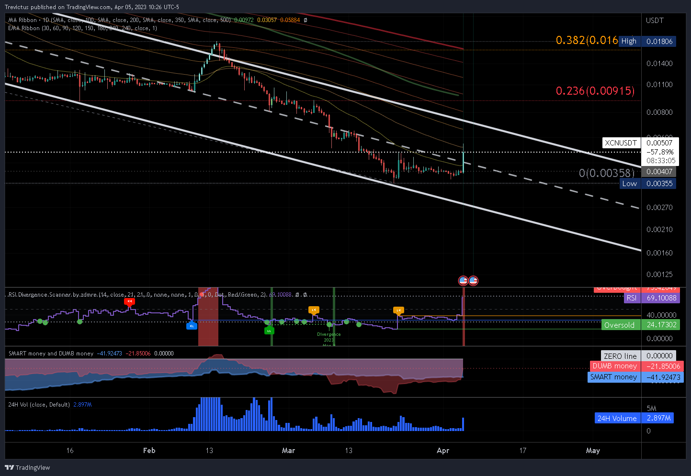Click the orange LH label near late March
This screenshot has height=476, width=691.
click(398, 310)
